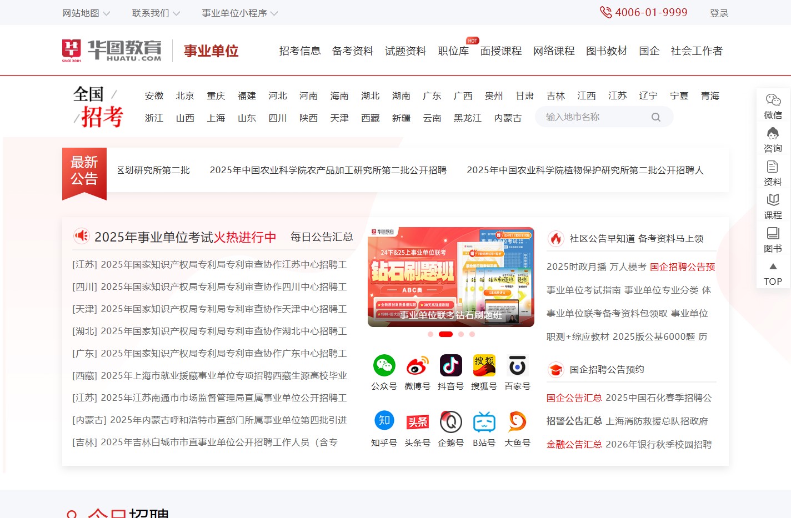The height and width of the screenshot is (518, 791).
Task: Open 事业单位考试指南 link
Action: coord(584,290)
